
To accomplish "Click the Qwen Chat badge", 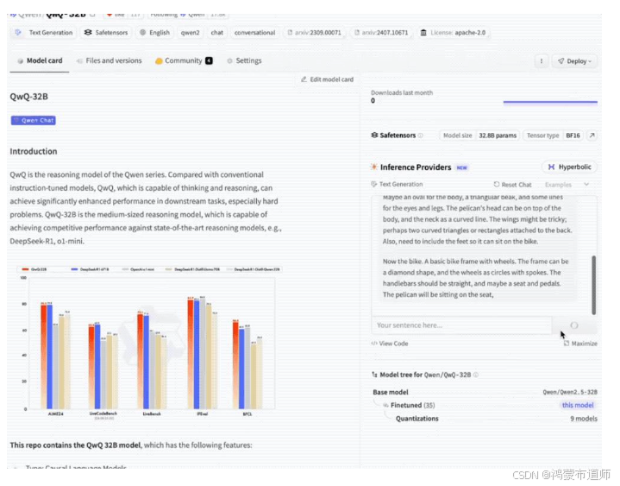I will (x=34, y=120).
